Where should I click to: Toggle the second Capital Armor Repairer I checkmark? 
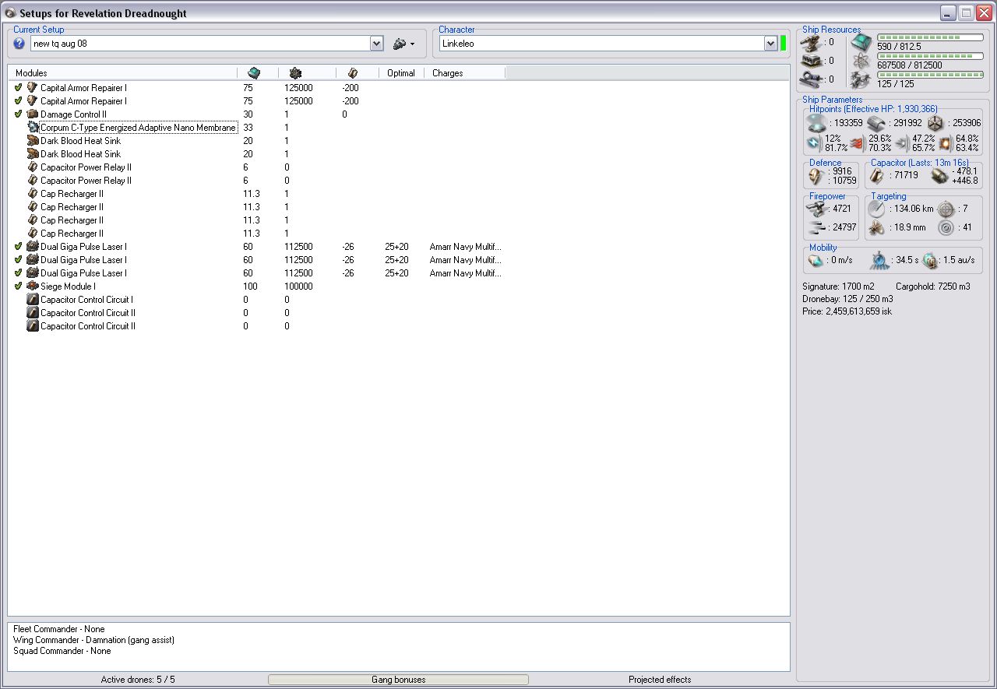coord(18,101)
